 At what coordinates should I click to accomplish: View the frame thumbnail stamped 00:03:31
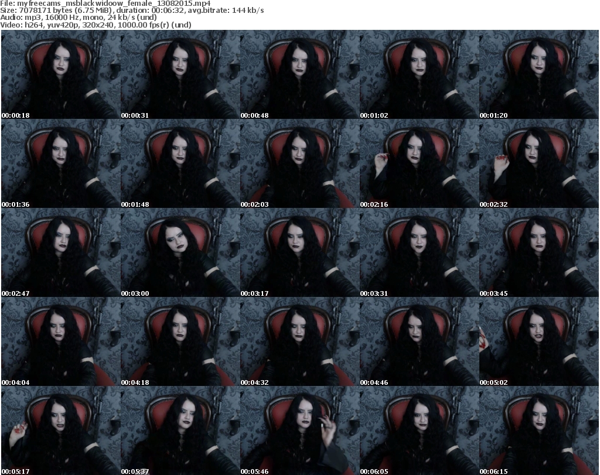point(420,252)
